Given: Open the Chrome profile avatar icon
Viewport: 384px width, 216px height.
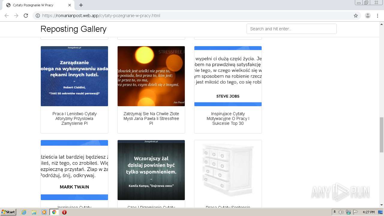Looking at the screenshot, I should 368,16.
